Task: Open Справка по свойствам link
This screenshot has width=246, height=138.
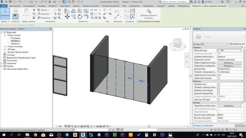Action: point(203,125)
